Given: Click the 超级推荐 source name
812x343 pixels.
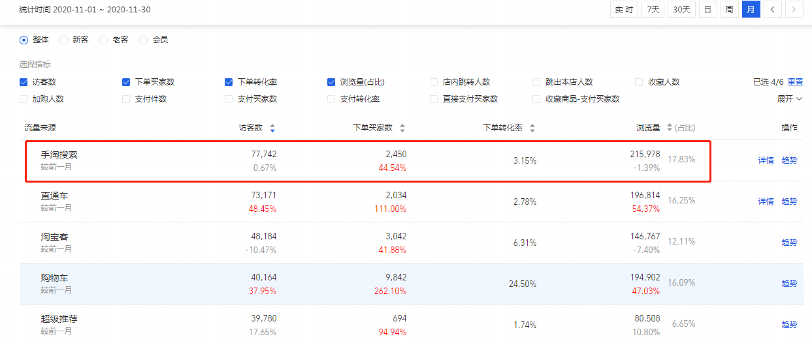Looking at the screenshot, I should tap(59, 319).
